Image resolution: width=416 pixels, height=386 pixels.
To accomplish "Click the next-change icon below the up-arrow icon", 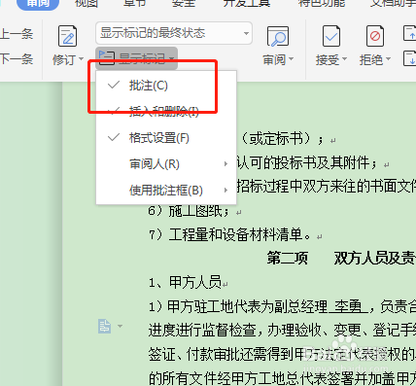I will [409, 58].
